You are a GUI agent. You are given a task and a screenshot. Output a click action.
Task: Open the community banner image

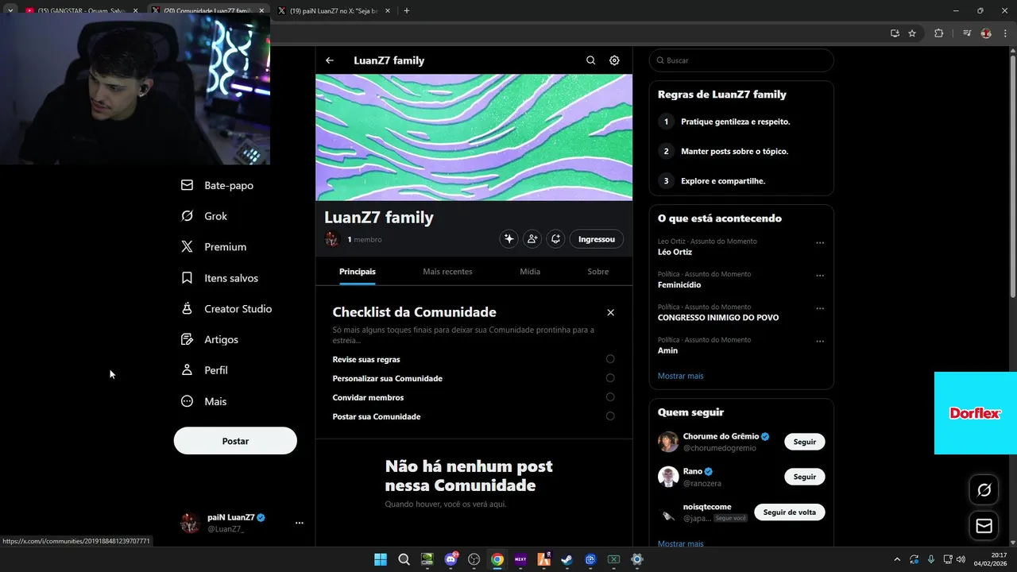click(474, 137)
